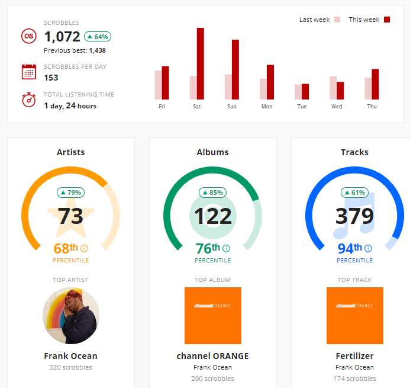This screenshot has width=410, height=388.
Task: Open Frank Ocean artist photo
Action: (x=71, y=316)
